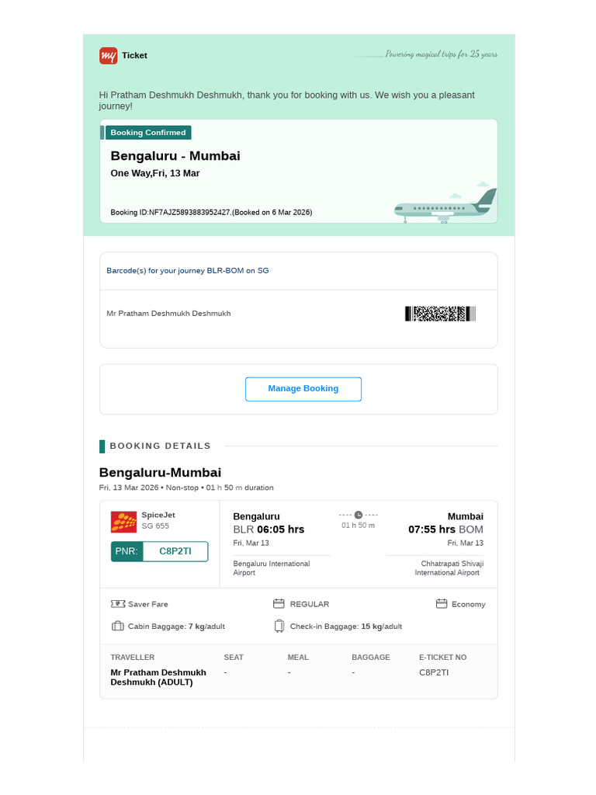Click the BOOKING DETAILS section header
596x795 pixels.
tap(160, 446)
